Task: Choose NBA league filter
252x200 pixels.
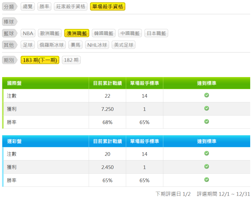Action: (x=28, y=33)
